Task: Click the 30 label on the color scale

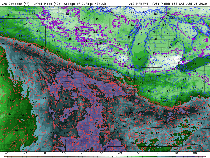Action: (101, 153)
